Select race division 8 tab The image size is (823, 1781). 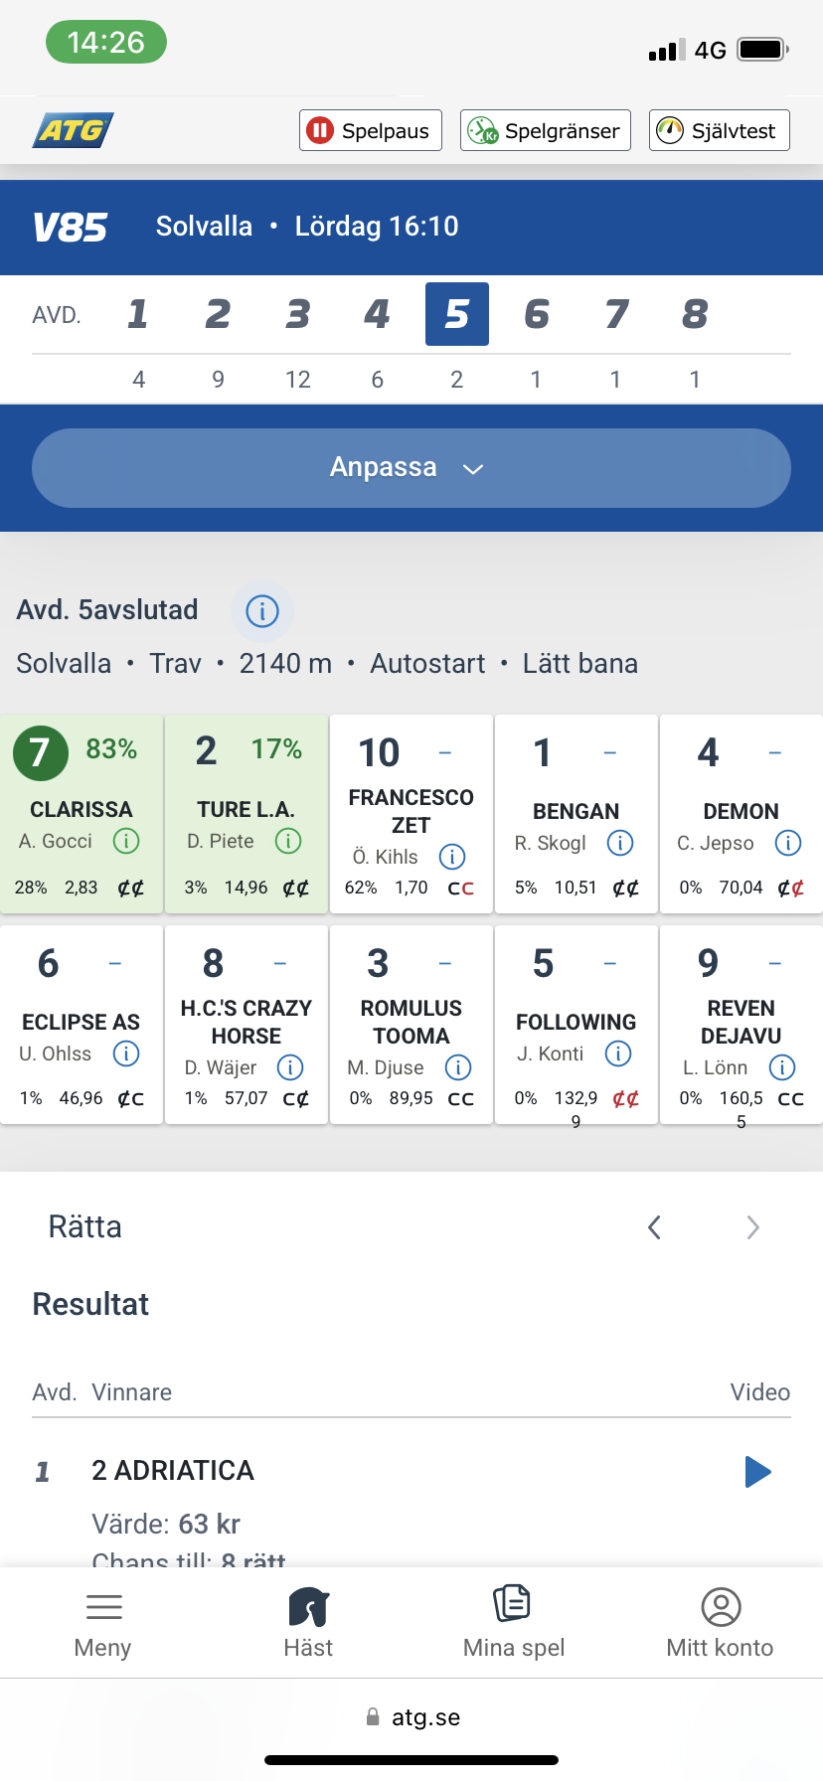[695, 314]
